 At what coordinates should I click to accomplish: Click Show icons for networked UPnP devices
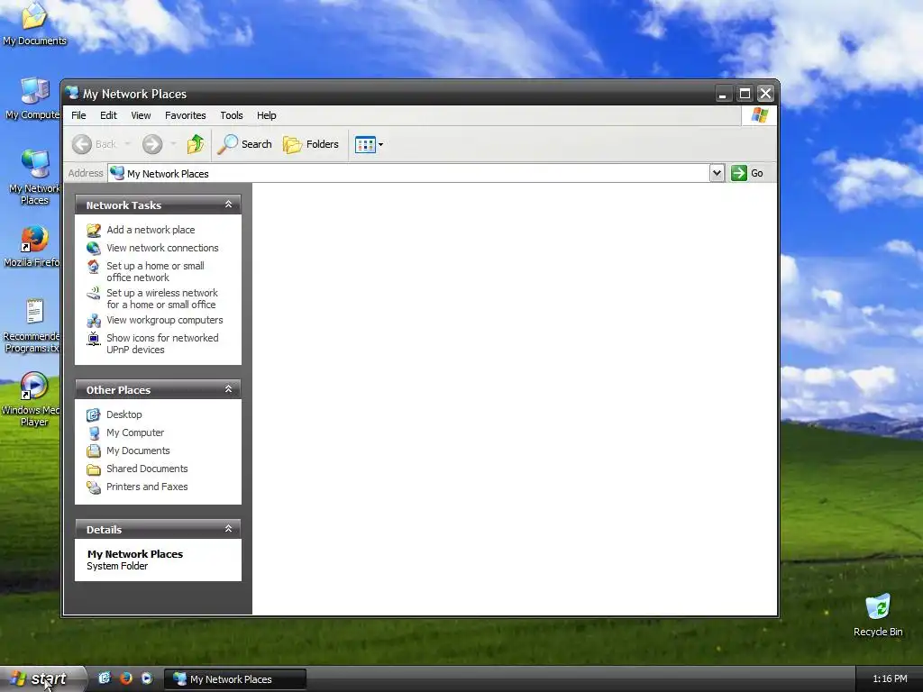(x=162, y=343)
